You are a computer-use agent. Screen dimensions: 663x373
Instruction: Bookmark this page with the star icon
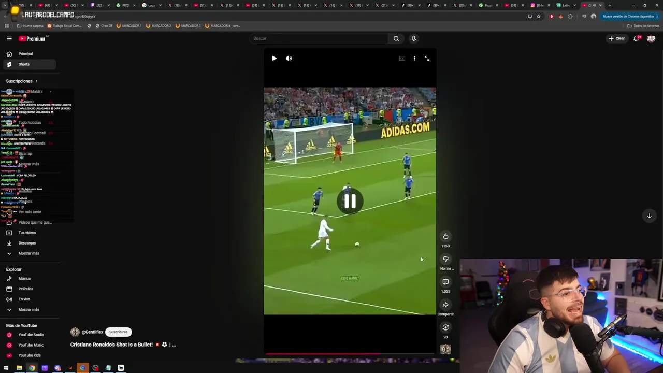[539, 17]
